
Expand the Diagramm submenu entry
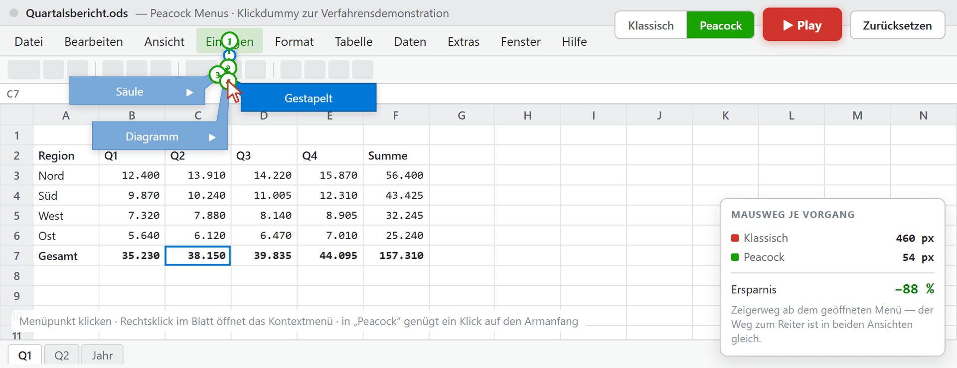point(159,136)
